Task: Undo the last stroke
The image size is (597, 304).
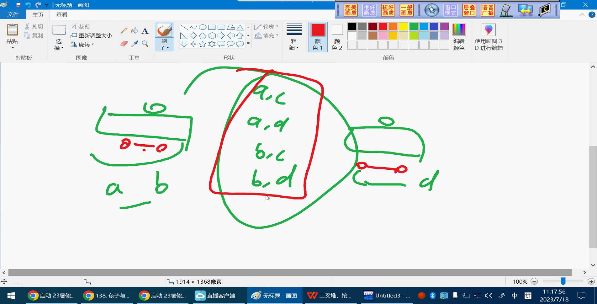Action: coord(28,5)
